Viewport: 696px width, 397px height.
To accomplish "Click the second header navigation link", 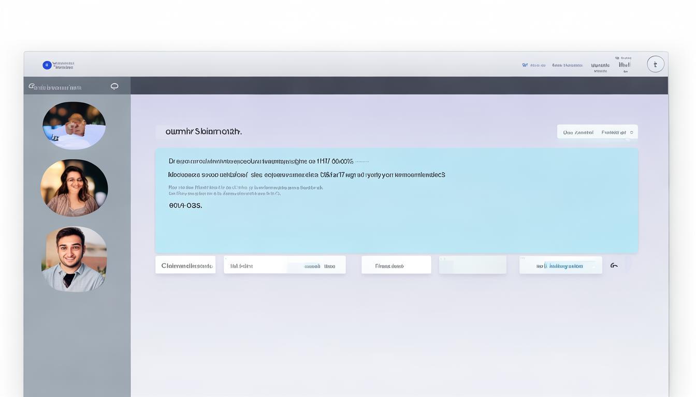I will pyautogui.click(x=567, y=65).
